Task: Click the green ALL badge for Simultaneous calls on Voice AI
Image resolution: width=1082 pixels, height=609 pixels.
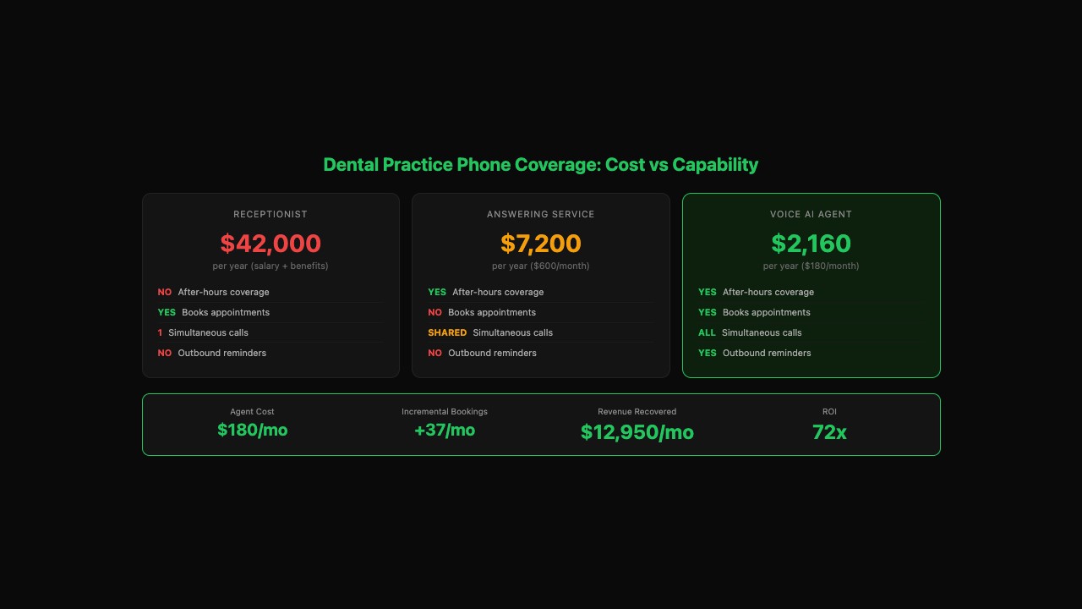Action: 707,332
